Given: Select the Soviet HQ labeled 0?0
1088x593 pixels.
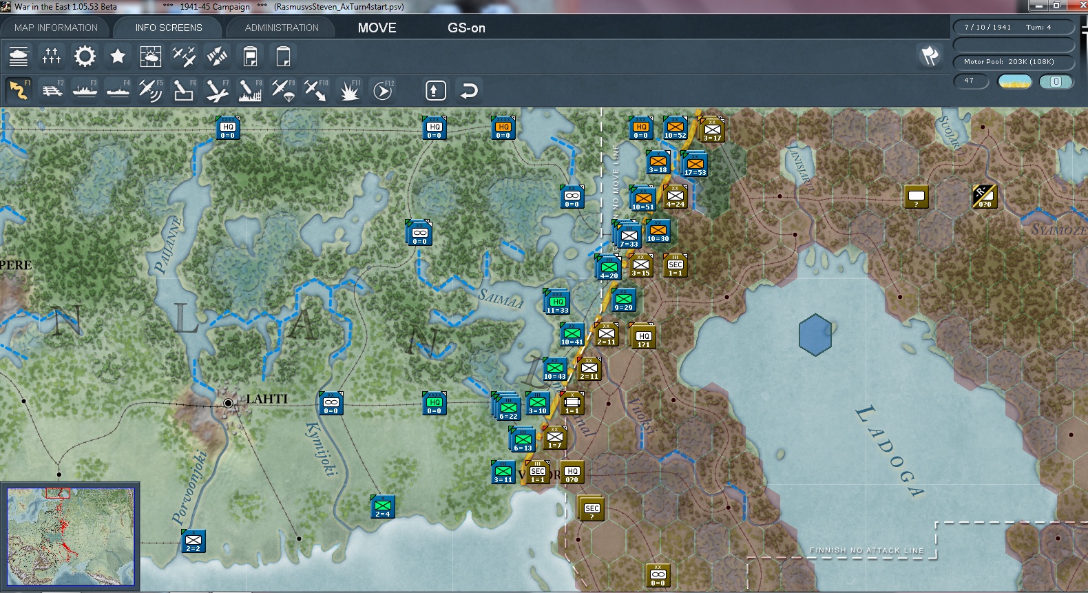Looking at the screenshot, I should 572,472.
